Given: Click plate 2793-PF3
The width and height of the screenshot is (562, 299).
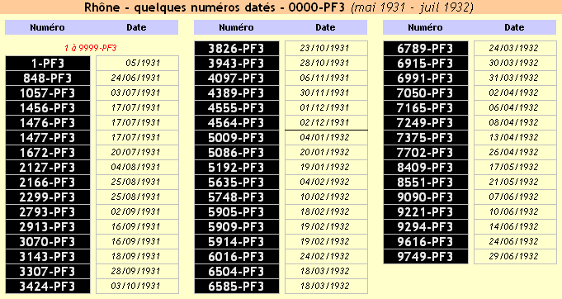Looking at the screenshot, I should [x=48, y=212].
